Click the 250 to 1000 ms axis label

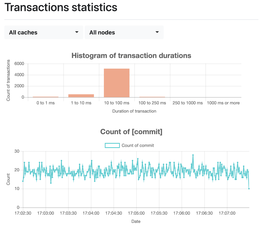pyautogui.click(x=187, y=103)
